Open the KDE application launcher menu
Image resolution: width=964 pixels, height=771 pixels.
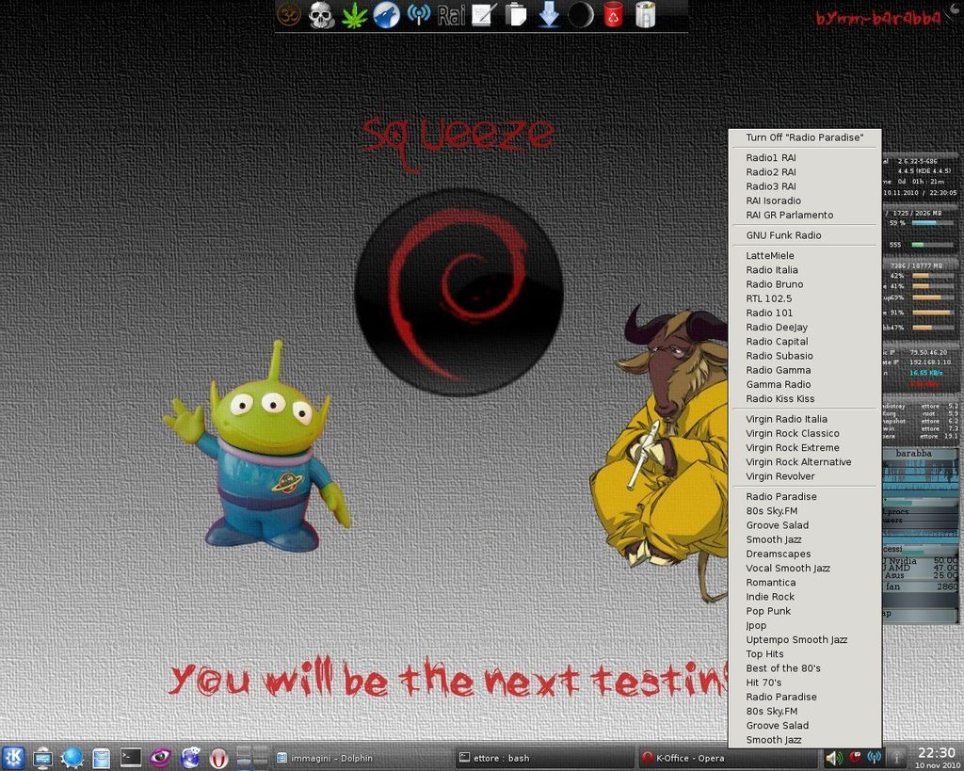13,757
